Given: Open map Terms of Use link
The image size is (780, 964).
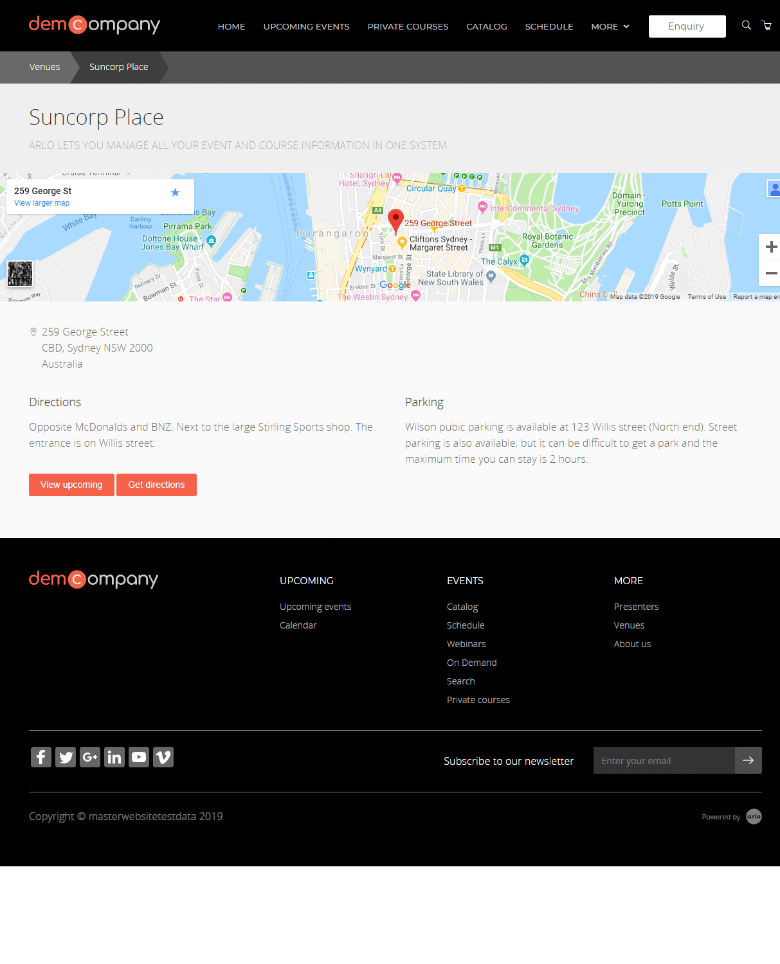Looking at the screenshot, I should (707, 297).
